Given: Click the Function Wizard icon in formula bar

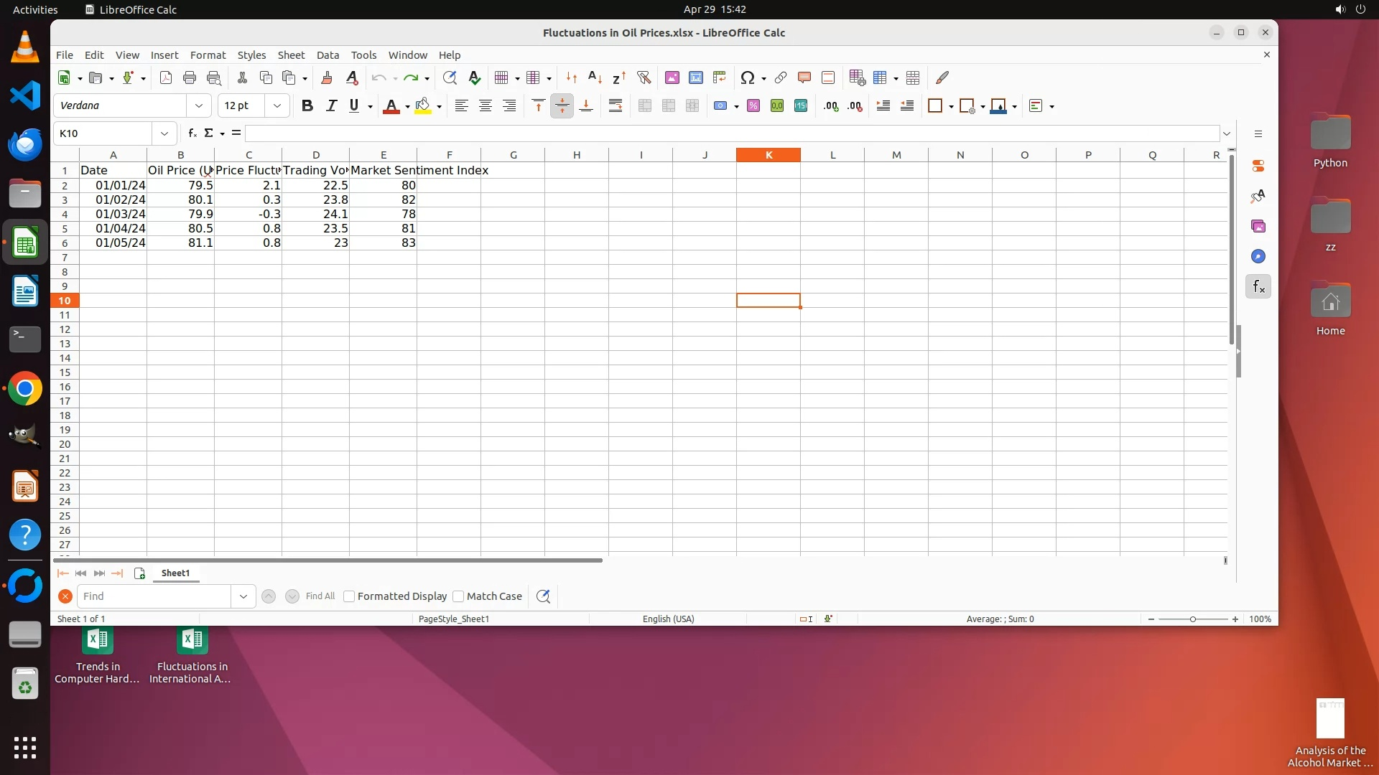Looking at the screenshot, I should tap(192, 133).
